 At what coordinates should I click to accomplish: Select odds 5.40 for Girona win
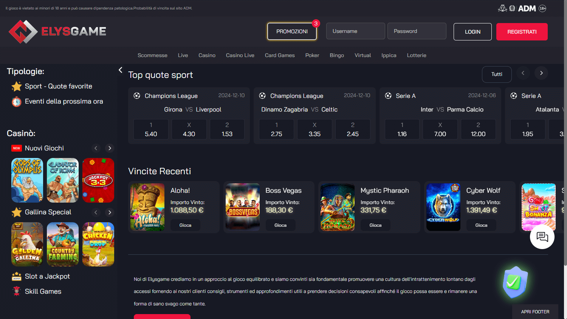click(151, 129)
